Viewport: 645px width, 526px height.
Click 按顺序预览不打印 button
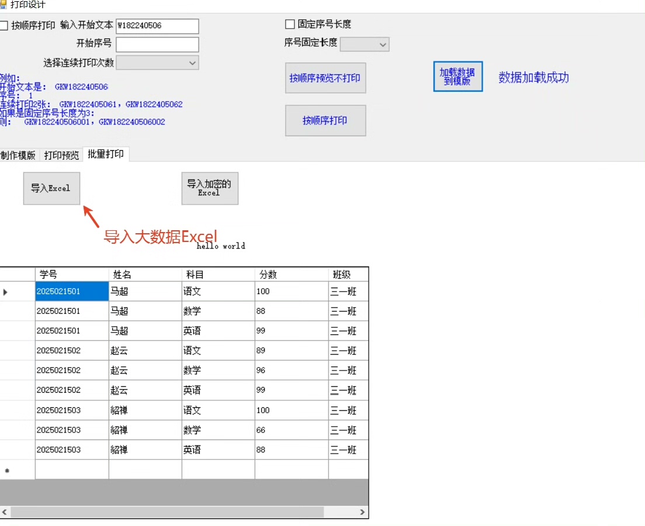tap(325, 78)
